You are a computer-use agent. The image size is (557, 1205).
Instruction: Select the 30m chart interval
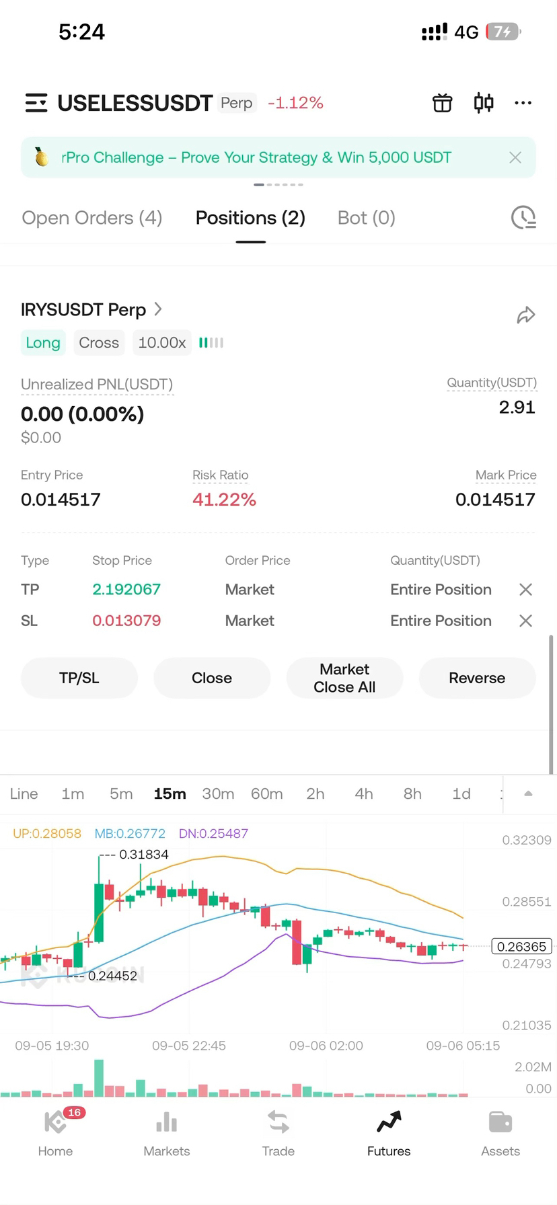pyautogui.click(x=218, y=793)
